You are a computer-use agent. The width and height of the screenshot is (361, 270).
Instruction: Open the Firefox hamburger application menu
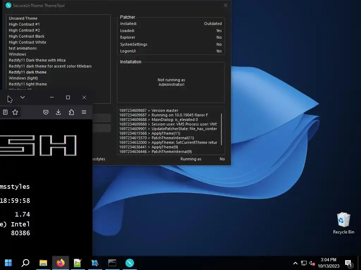click(x=84, y=112)
